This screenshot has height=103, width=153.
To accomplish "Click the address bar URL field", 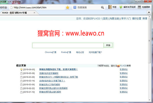I will point(37,7).
